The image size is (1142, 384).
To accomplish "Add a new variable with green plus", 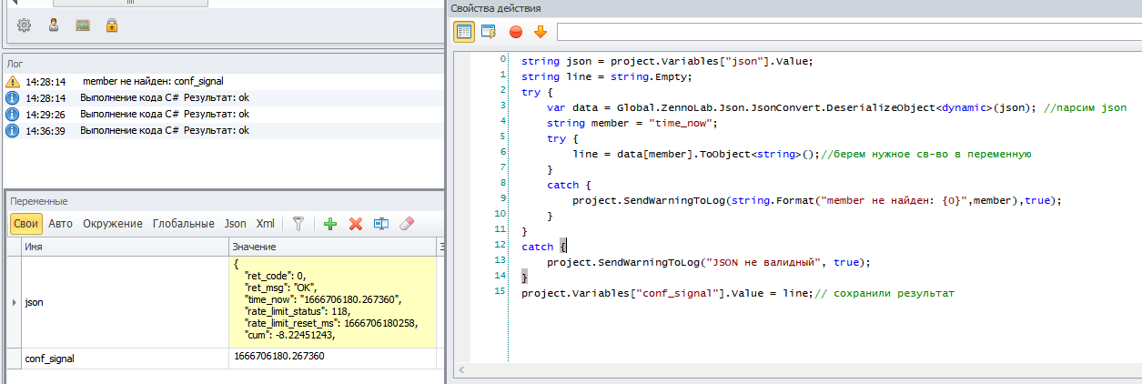I will tap(330, 224).
